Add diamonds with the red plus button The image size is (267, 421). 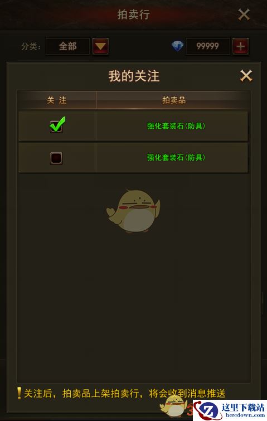[x=240, y=46]
